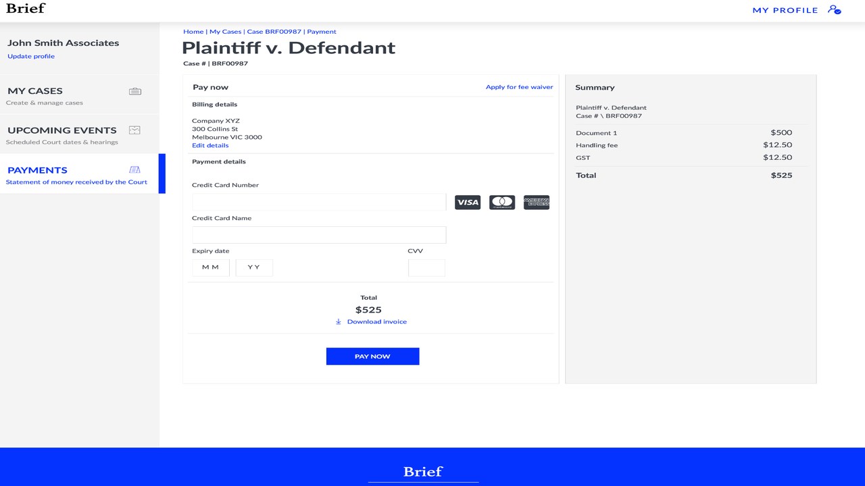Open the Update profile link
This screenshot has height=486, width=865.
(x=31, y=57)
